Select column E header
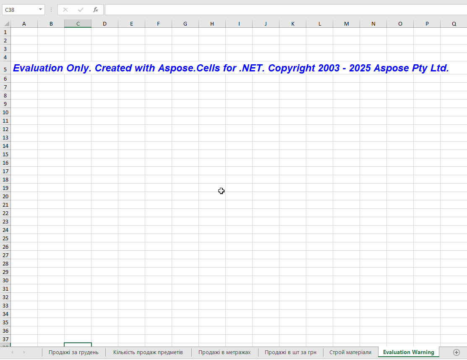This screenshot has height=360, width=467. 131,24
